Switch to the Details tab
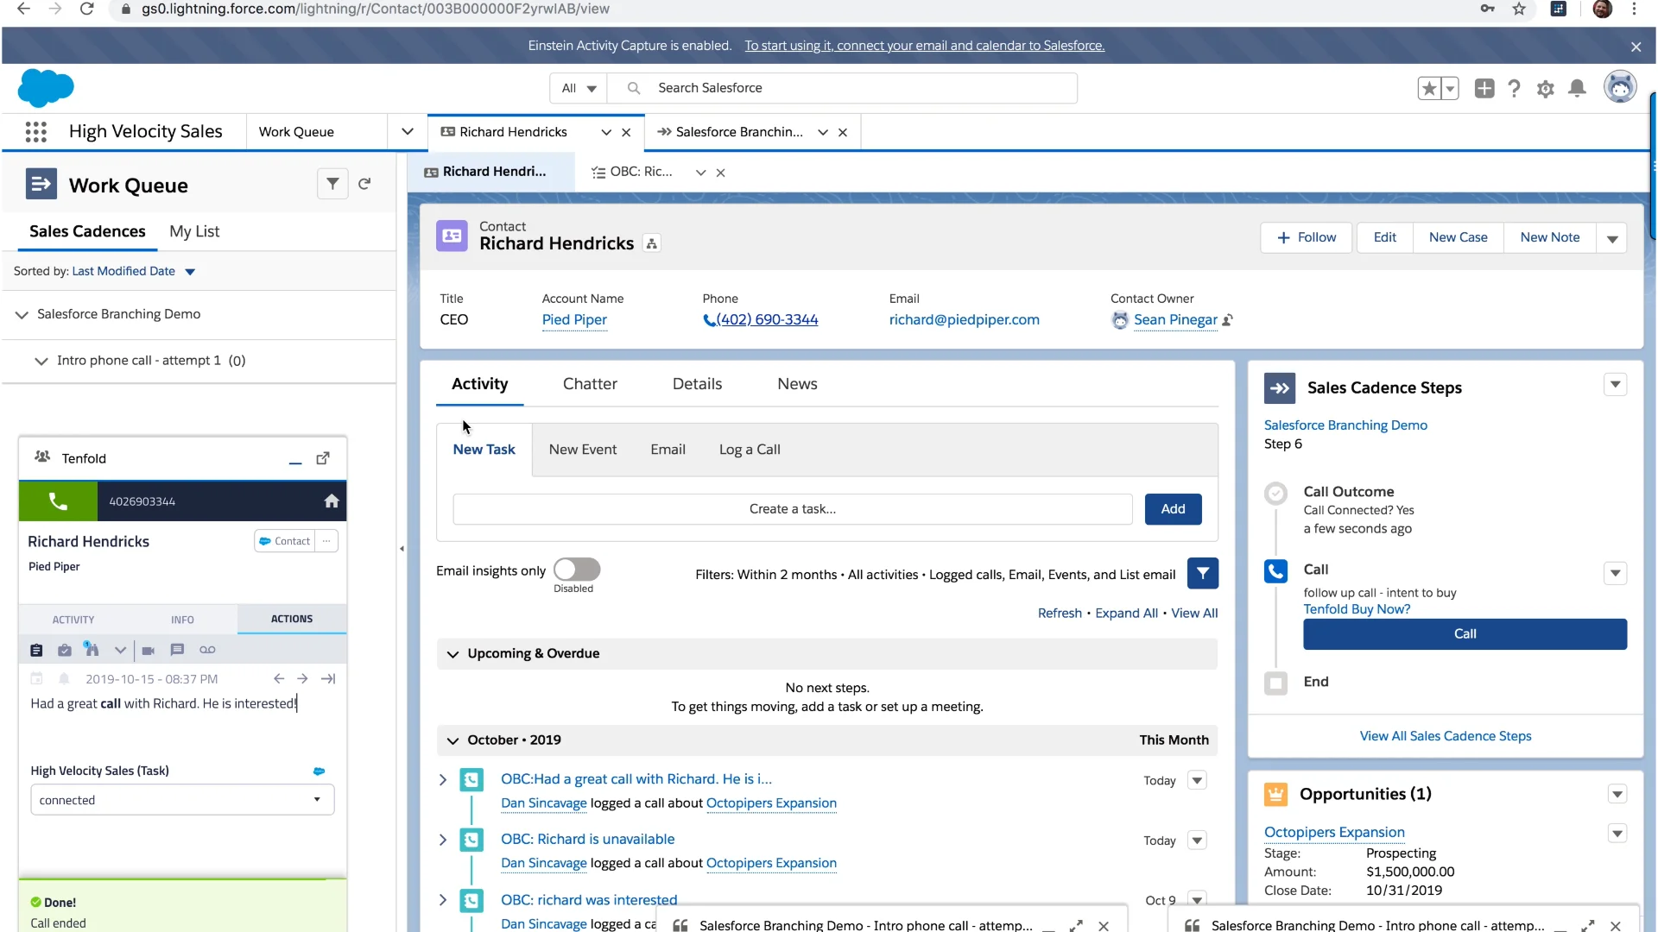Screen dimensions: 1658x932 697,383
